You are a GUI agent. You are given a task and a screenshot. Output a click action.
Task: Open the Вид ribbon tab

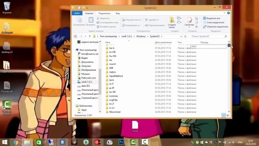click(x=118, y=13)
